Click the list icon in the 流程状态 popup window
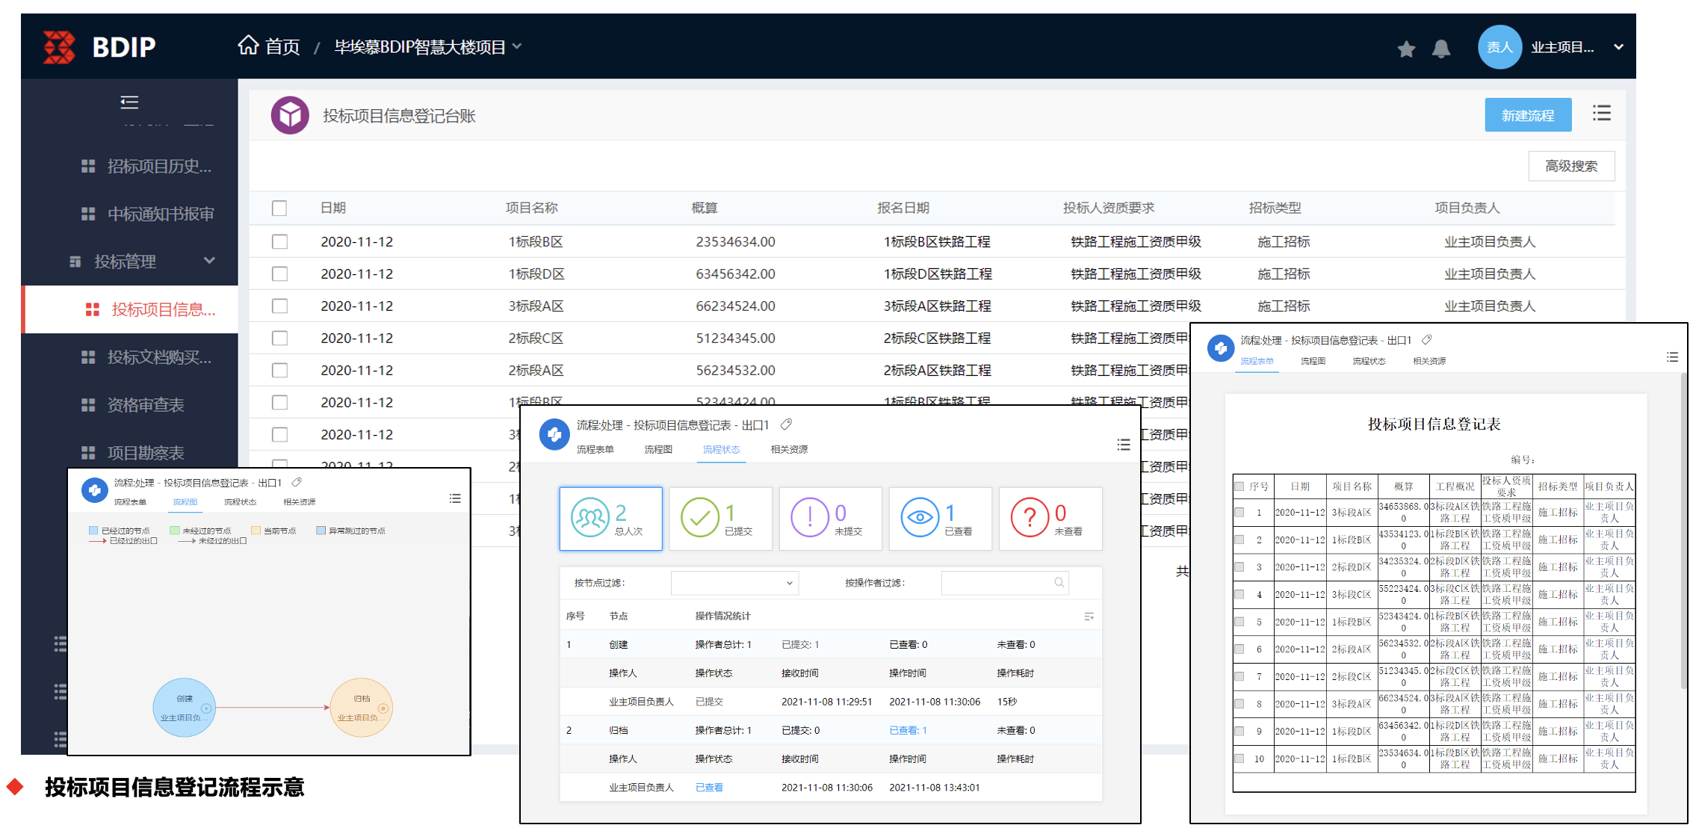This screenshot has width=1693, height=828. [x=1123, y=445]
